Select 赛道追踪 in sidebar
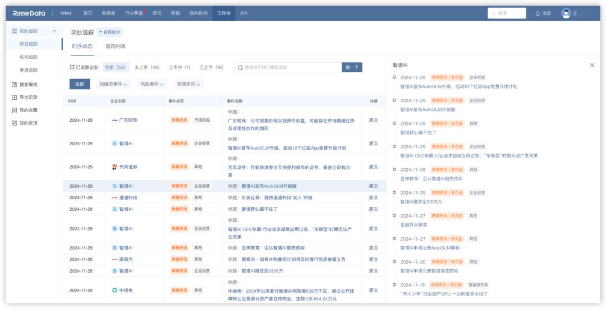Image resolution: width=606 pixels, height=309 pixels. pos(29,70)
